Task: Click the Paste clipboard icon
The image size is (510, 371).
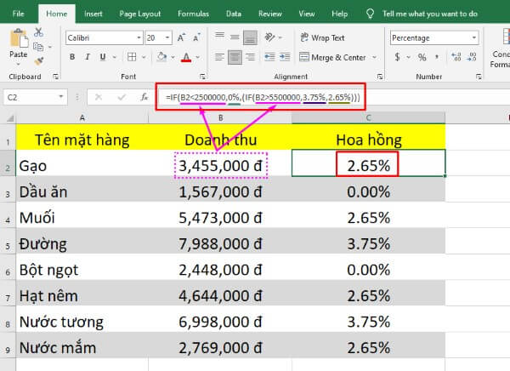Action: pos(19,39)
